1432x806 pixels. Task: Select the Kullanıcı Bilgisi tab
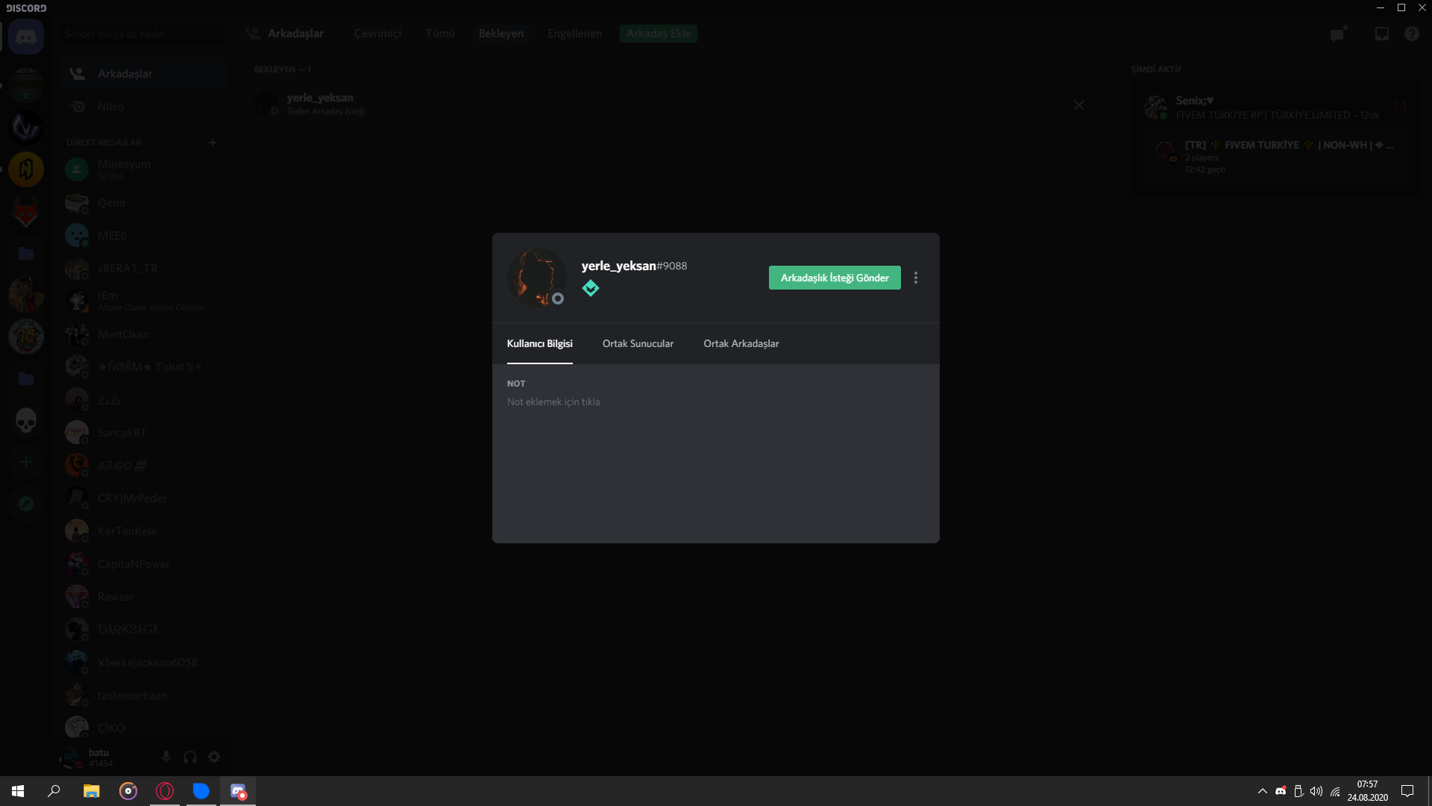point(540,343)
